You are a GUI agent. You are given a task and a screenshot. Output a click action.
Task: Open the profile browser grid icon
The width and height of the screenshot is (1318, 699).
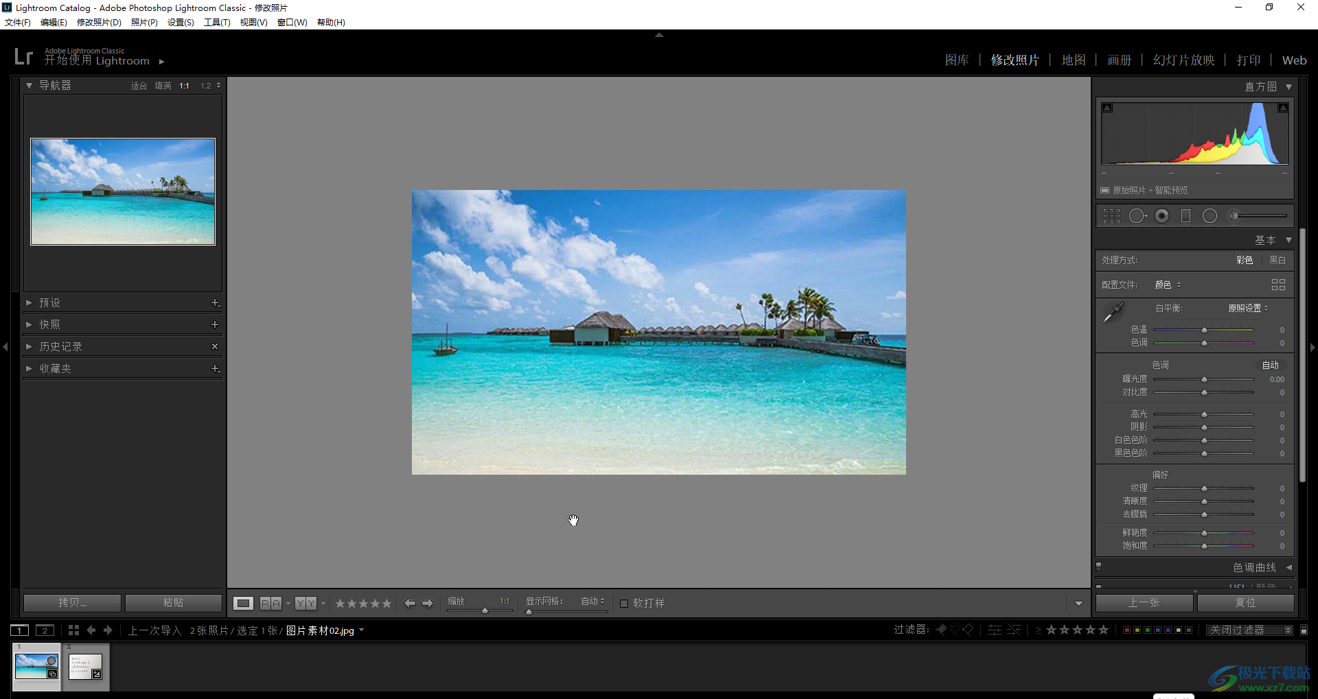tap(1278, 285)
